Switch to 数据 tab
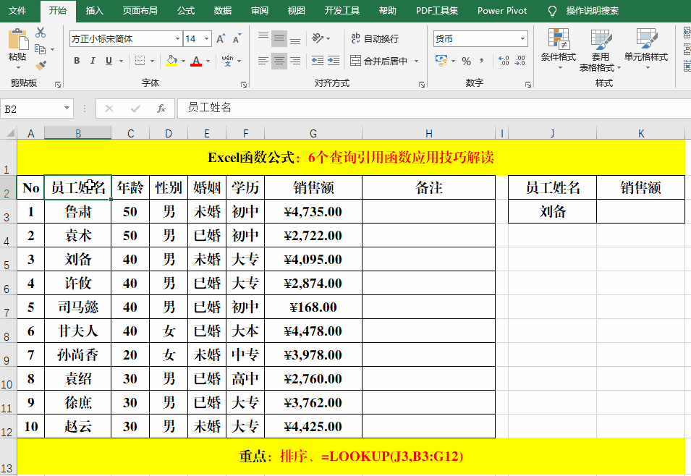 (x=223, y=11)
